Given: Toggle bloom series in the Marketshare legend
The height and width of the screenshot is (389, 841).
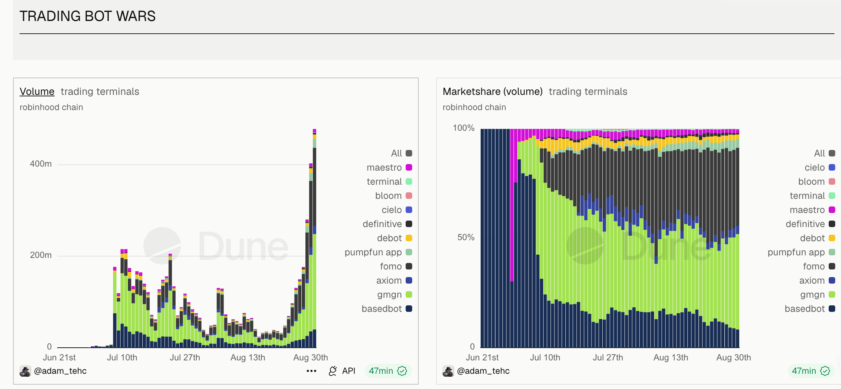Looking at the screenshot, I should point(817,181).
